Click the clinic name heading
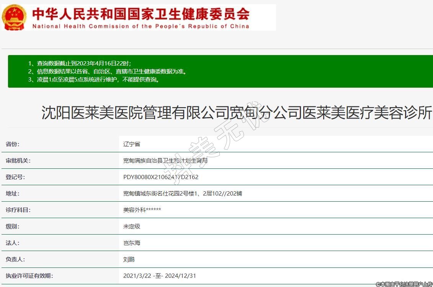The image size is (433, 287). pyautogui.click(x=237, y=113)
